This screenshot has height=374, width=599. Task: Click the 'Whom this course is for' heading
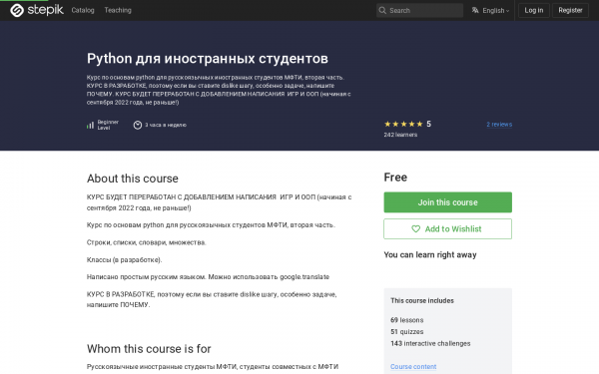[x=149, y=348]
